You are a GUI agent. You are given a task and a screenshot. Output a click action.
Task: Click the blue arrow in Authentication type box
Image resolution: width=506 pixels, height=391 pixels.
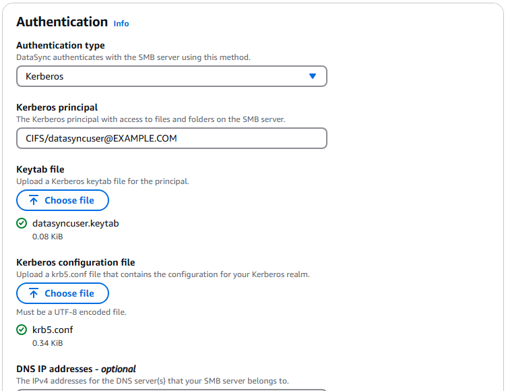[x=313, y=76]
